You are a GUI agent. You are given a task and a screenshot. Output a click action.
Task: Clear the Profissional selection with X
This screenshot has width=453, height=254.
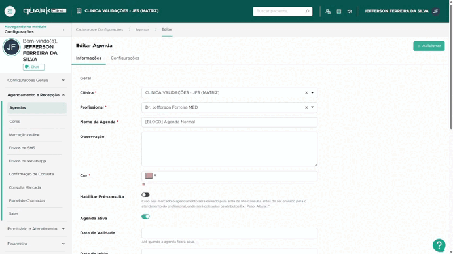306,107
